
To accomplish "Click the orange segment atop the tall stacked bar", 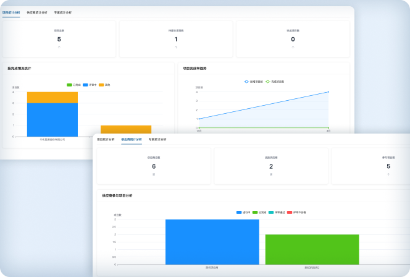I will click(x=52, y=97).
